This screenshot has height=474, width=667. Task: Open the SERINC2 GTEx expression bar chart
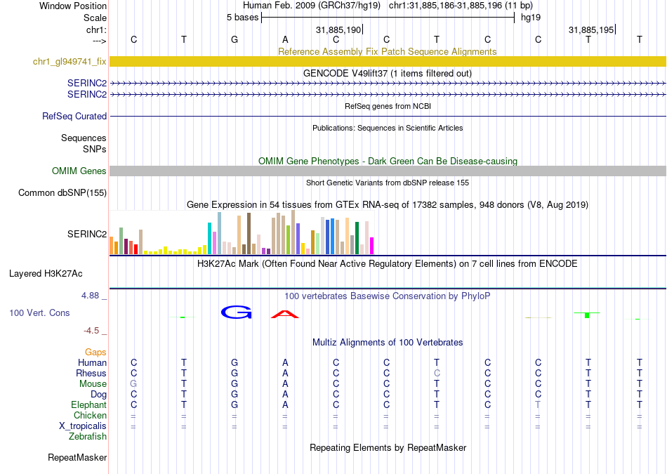(x=242, y=232)
